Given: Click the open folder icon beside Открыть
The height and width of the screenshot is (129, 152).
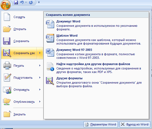Looking at the screenshot, I should pos(7,29).
